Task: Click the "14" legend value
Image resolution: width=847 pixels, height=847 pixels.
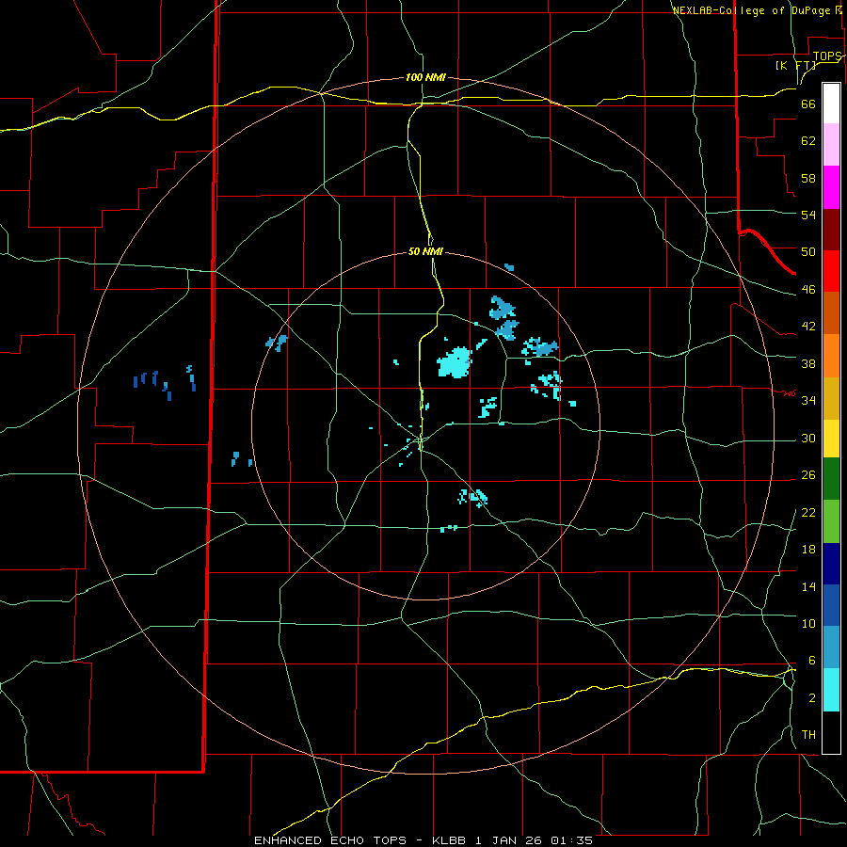Action: [x=808, y=586]
